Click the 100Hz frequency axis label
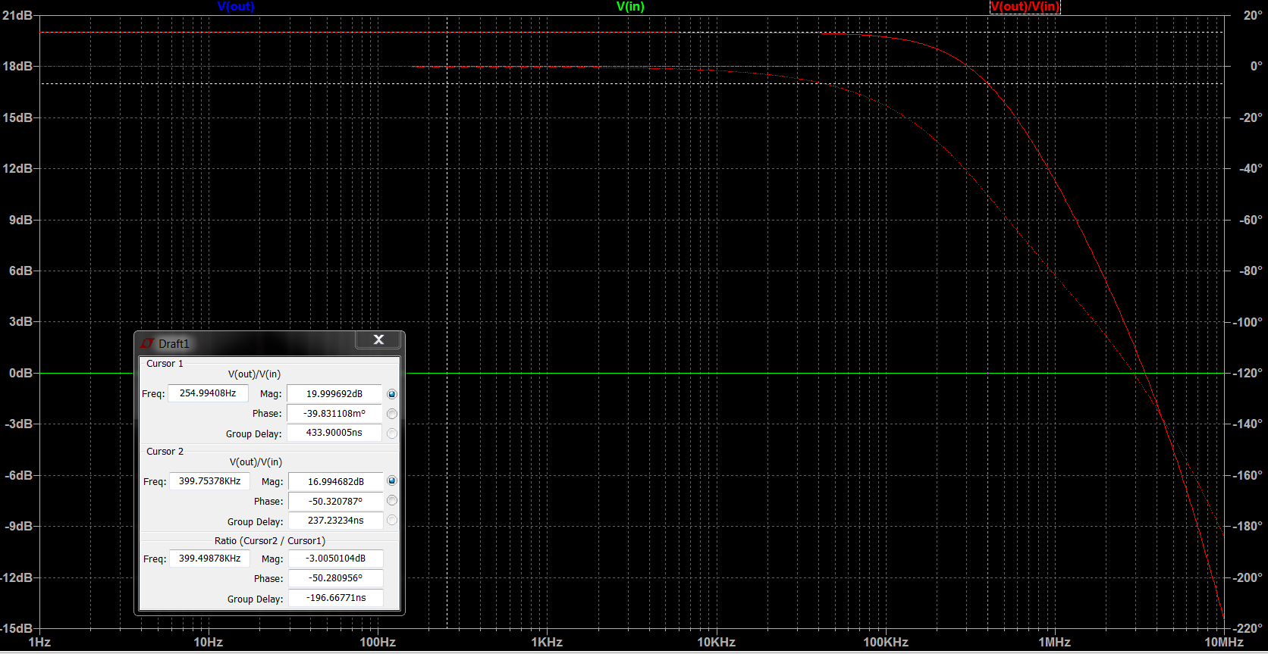 (x=378, y=643)
